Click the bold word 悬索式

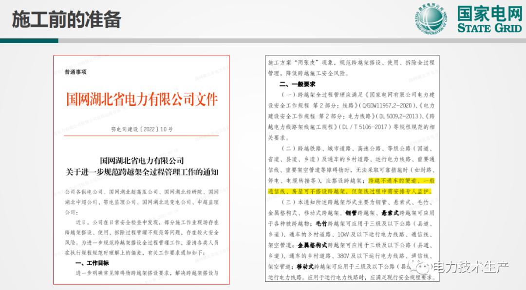coord(390,213)
